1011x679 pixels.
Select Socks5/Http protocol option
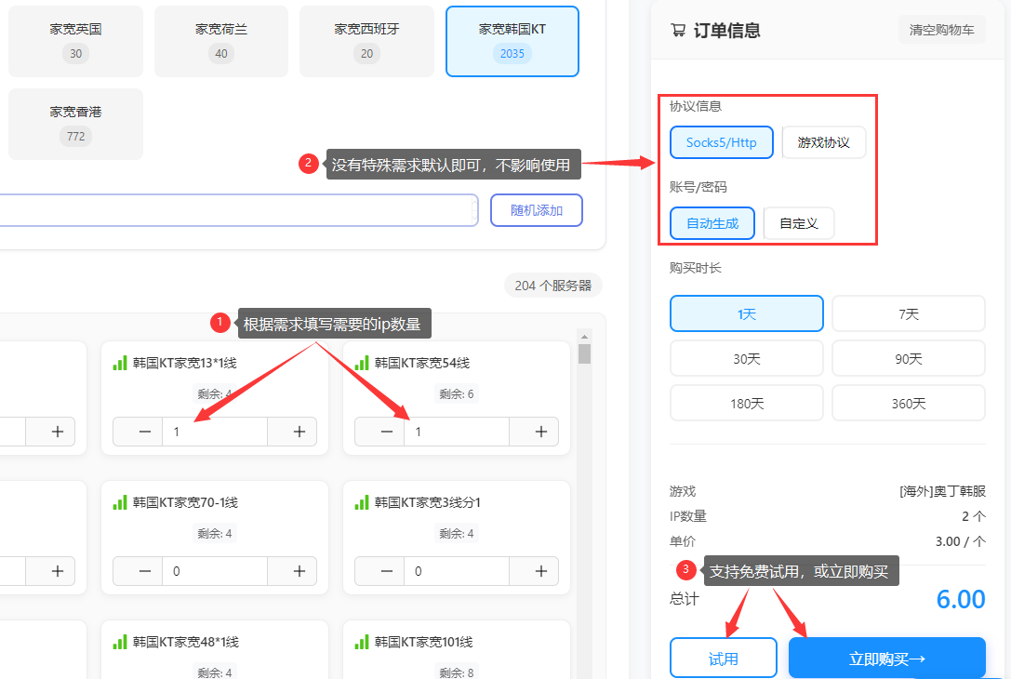pyautogui.click(x=721, y=143)
